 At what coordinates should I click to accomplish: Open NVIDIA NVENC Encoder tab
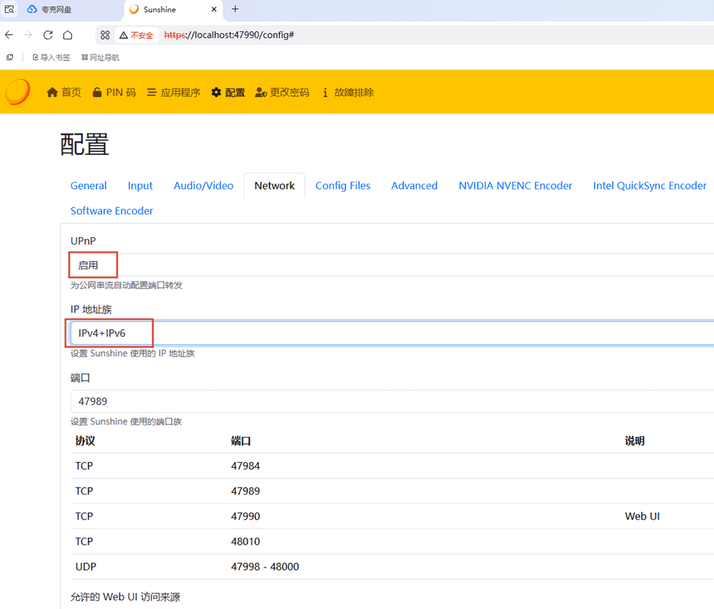point(515,186)
